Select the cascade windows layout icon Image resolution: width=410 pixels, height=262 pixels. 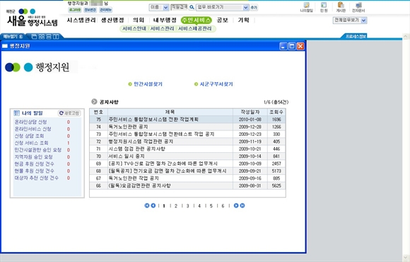[x=34, y=37]
